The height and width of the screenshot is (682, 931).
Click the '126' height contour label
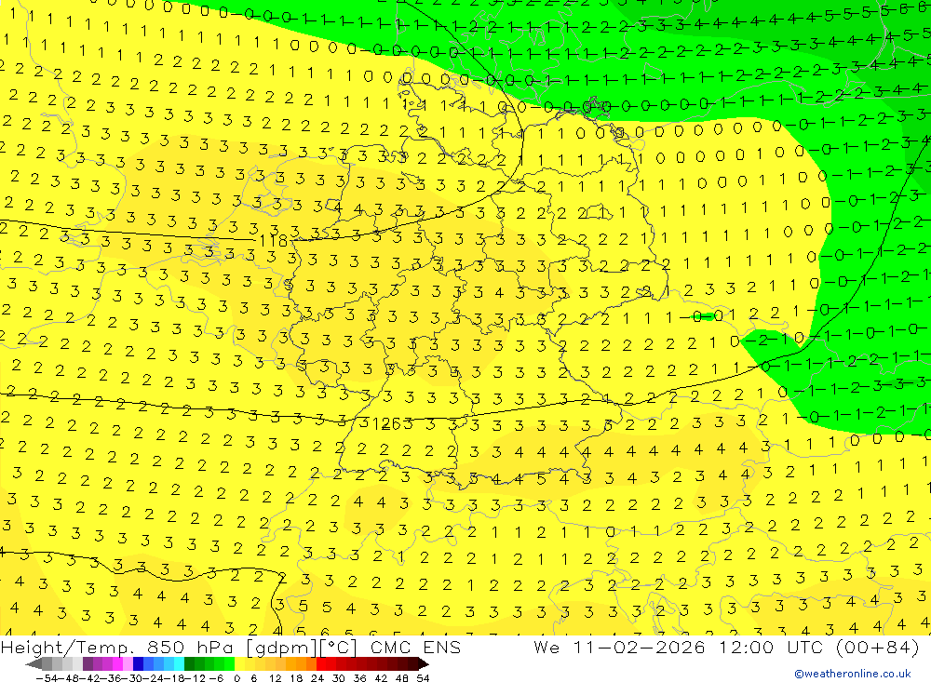click(387, 423)
